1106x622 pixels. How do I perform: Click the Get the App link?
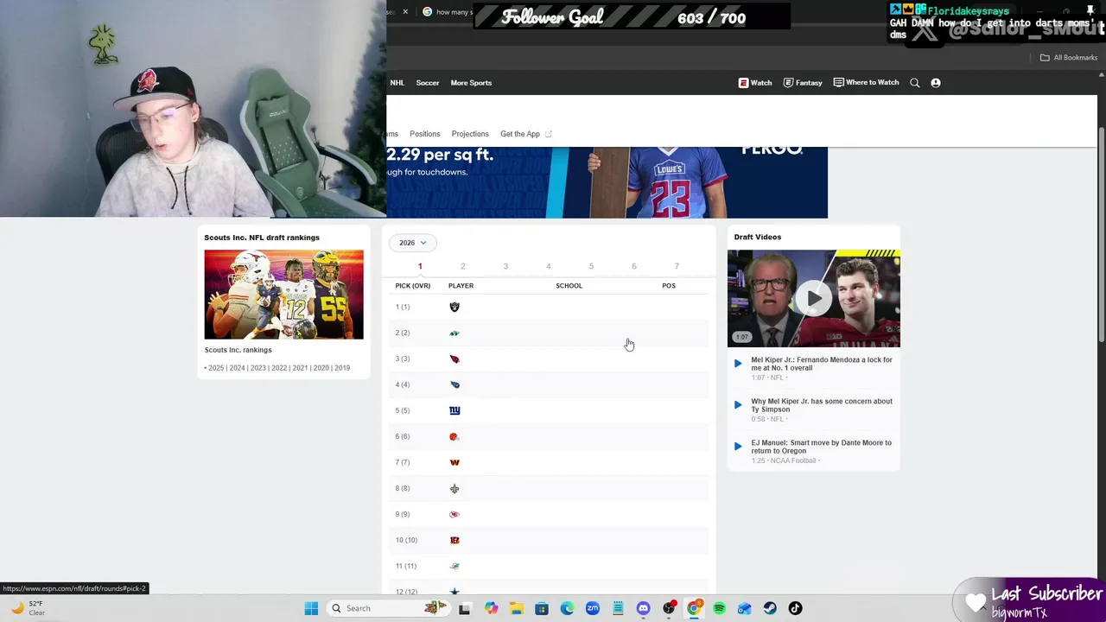525,134
